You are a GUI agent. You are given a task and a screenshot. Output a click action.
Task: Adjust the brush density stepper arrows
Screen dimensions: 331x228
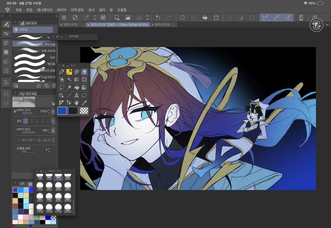click(x=49, y=130)
